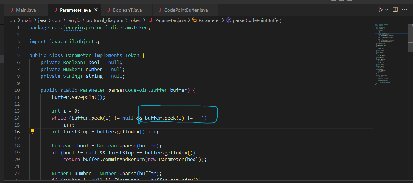413x183 pixels.
Task: Click 'StringT' in the string field declaration
Action: point(73,76)
